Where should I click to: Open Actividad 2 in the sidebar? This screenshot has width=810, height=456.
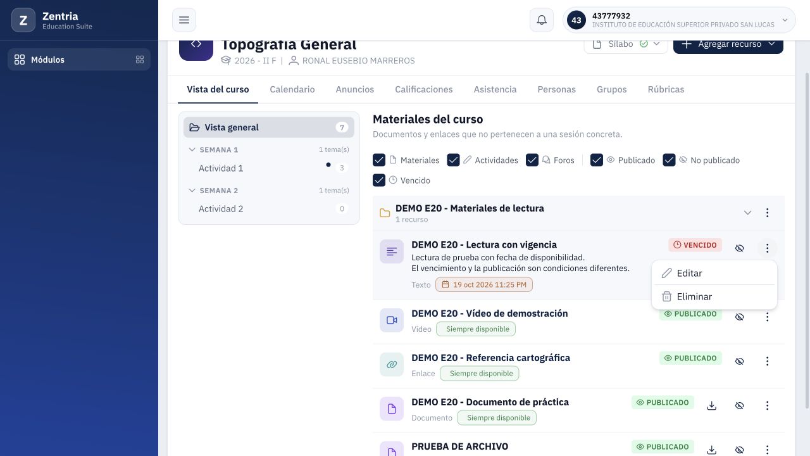coord(221,209)
